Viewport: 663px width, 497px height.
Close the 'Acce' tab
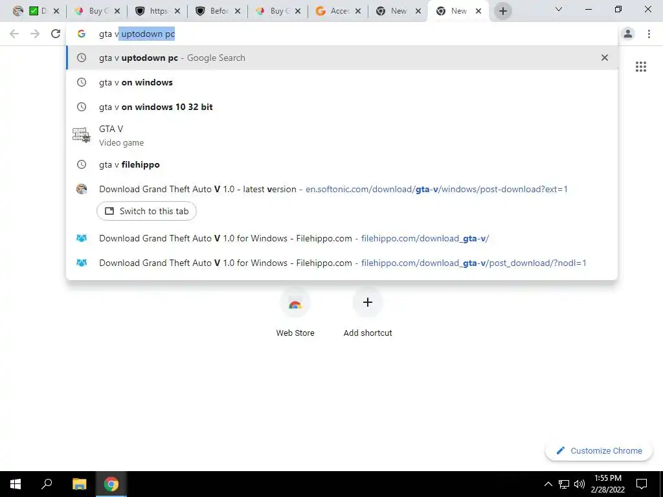[358, 12]
